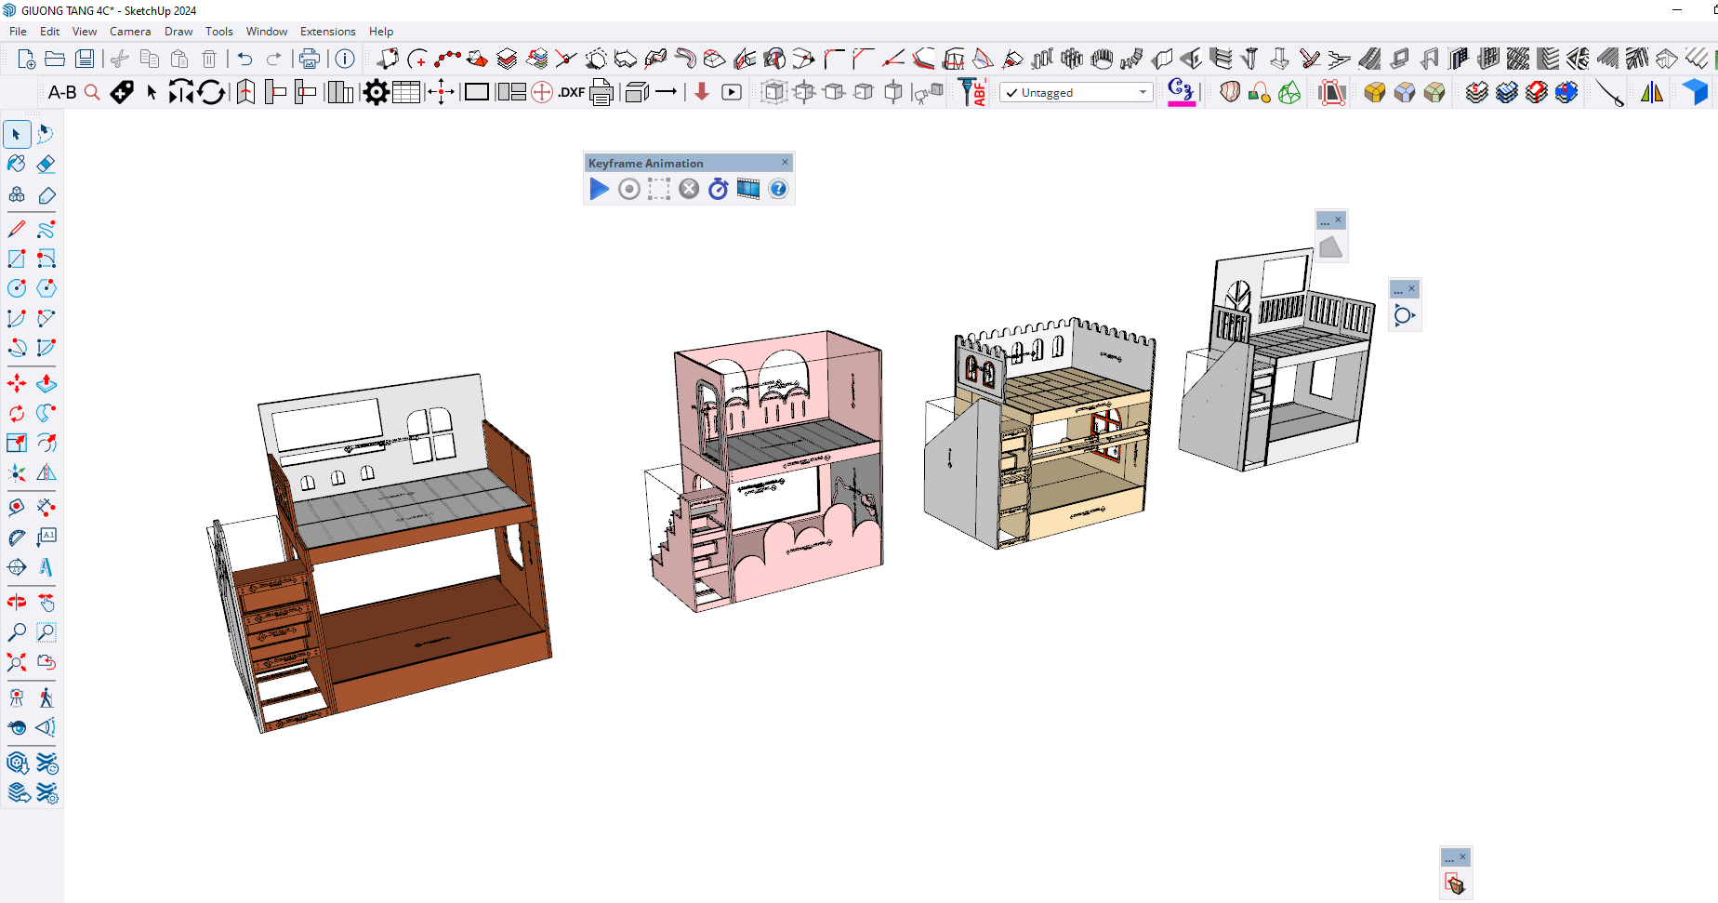The width and height of the screenshot is (1718, 903).
Task: Play the Keyframe Animation
Action: coord(600,189)
